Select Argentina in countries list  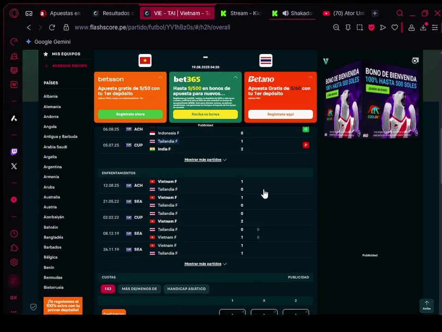coord(52,167)
